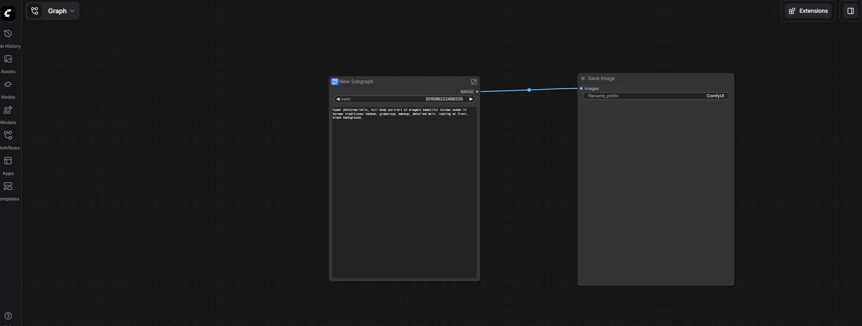Click the ComfyUI logo icon
Screen dimensions: 862x326
pos(8,13)
